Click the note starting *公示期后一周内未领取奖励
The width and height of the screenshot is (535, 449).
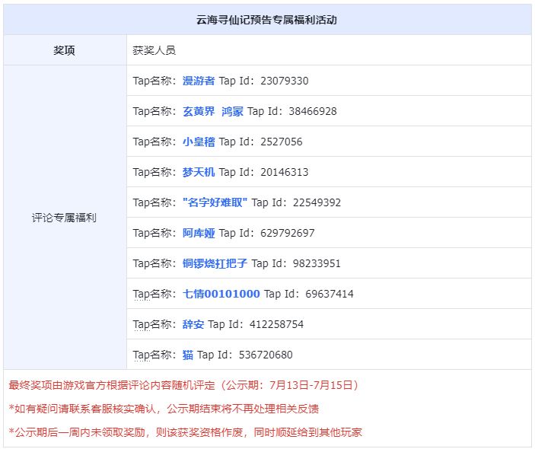click(x=185, y=432)
